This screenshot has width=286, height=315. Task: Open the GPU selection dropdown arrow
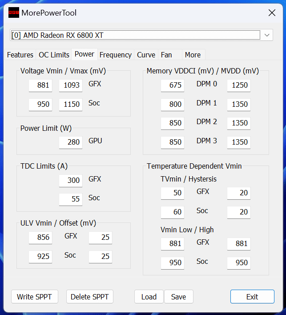[267, 35]
